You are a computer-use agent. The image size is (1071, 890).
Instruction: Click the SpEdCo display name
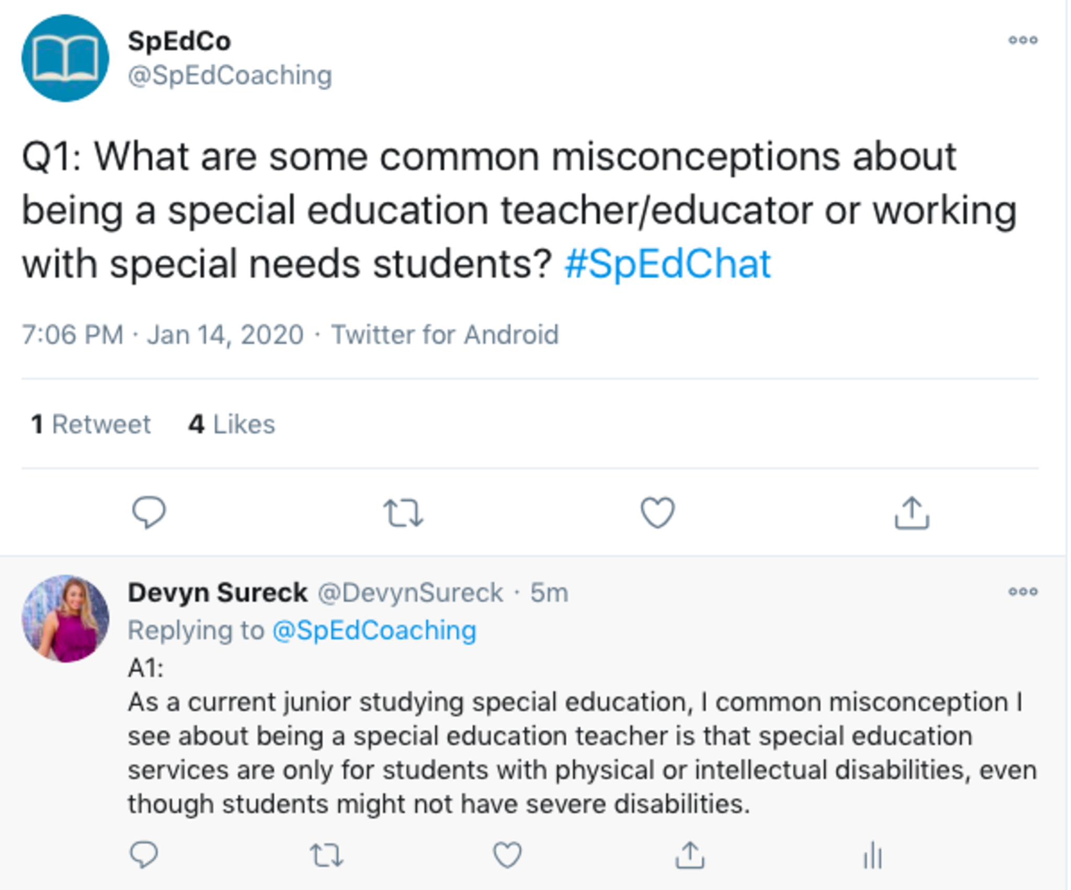179,41
